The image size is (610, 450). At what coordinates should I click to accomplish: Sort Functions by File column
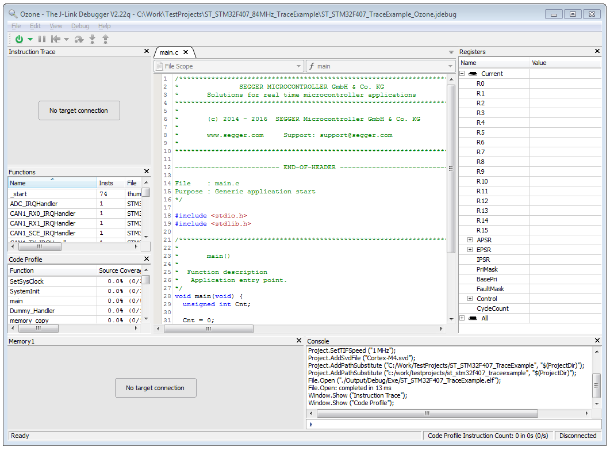tap(133, 183)
